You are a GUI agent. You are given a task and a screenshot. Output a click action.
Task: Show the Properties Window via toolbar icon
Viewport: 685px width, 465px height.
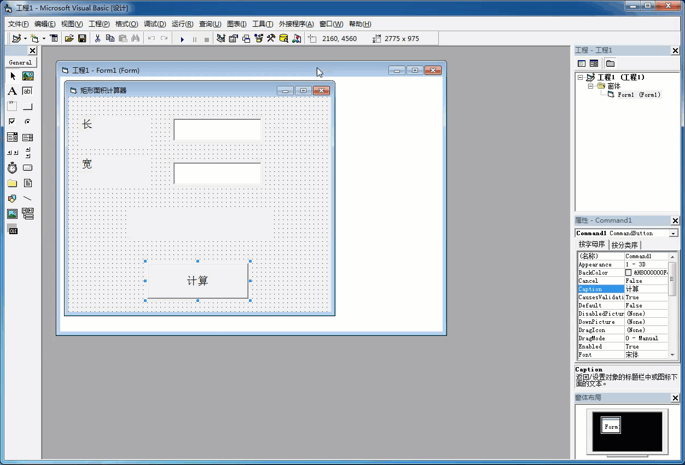tap(233, 38)
